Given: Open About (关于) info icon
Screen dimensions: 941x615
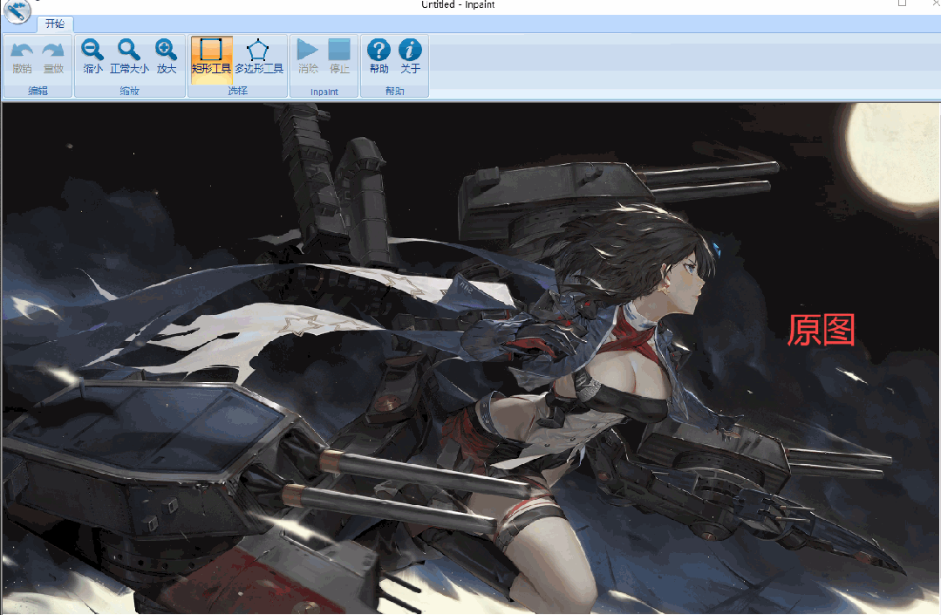Looking at the screenshot, I should [x=411, y=57].
